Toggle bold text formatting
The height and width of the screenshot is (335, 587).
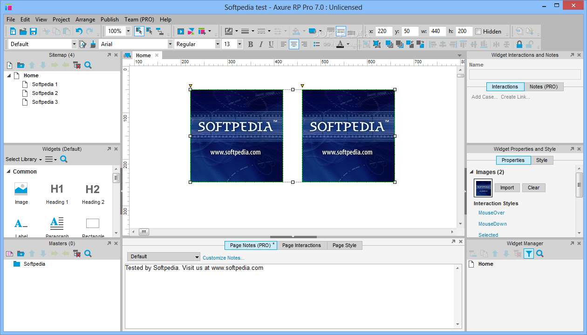pyautogui.click(x=250, y=44)
